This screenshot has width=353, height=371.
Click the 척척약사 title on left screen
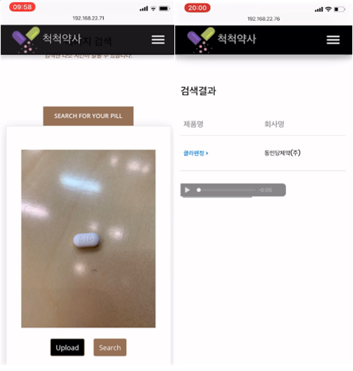pos(62,38)
